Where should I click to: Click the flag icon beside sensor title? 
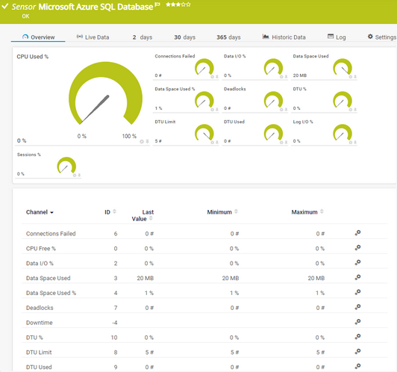point(157,4)
